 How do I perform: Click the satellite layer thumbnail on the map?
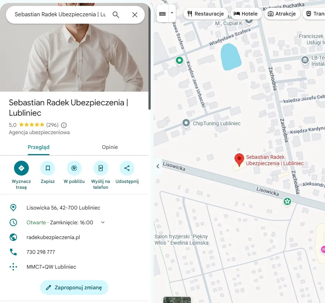pyautogui.click(x=177, y=300)
